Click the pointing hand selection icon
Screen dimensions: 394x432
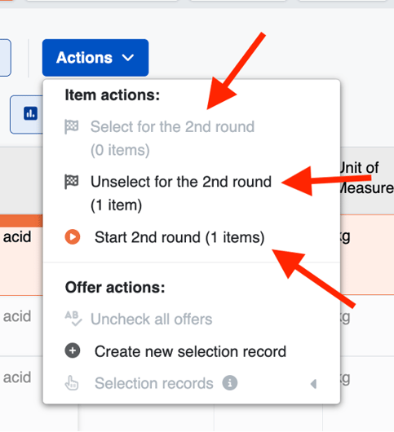72,383
